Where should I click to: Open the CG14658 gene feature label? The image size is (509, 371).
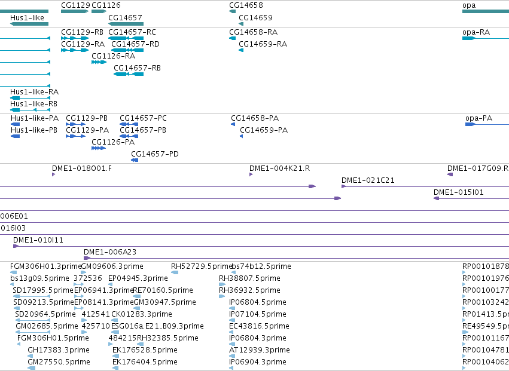coord(246,5)
